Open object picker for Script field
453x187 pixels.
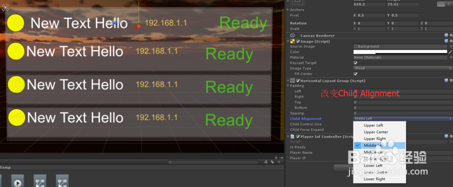click(451, 142)
